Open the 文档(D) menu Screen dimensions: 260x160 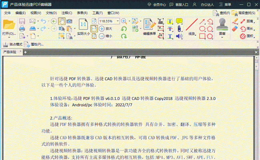[52, 13]
